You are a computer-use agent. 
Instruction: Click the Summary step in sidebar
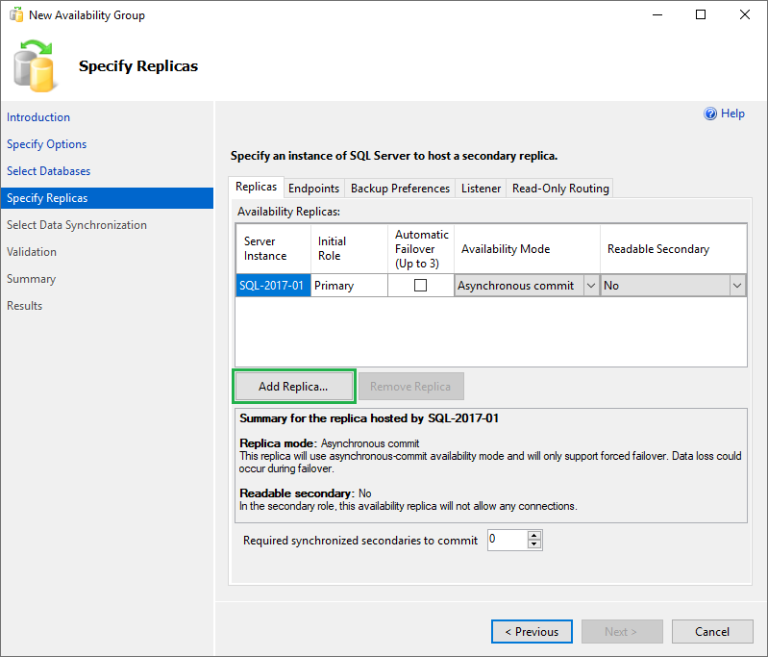(31, 279)
